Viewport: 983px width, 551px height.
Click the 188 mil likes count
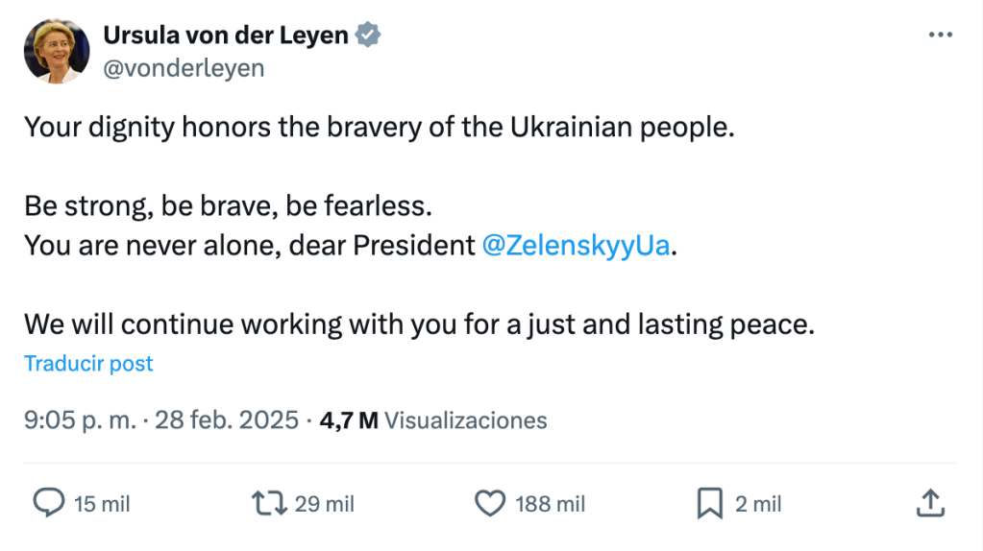point(551,504)
